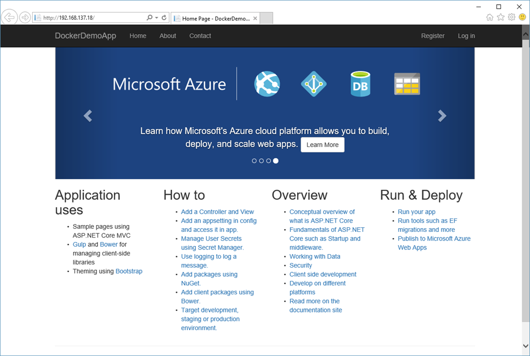Open Manage User Secrets link

click(x=212, y=243)
